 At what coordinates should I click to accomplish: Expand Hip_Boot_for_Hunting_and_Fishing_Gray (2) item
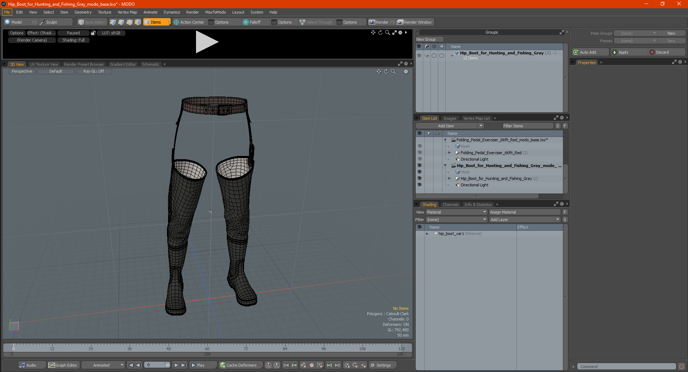pyautogui.click(x=449, y=178)
